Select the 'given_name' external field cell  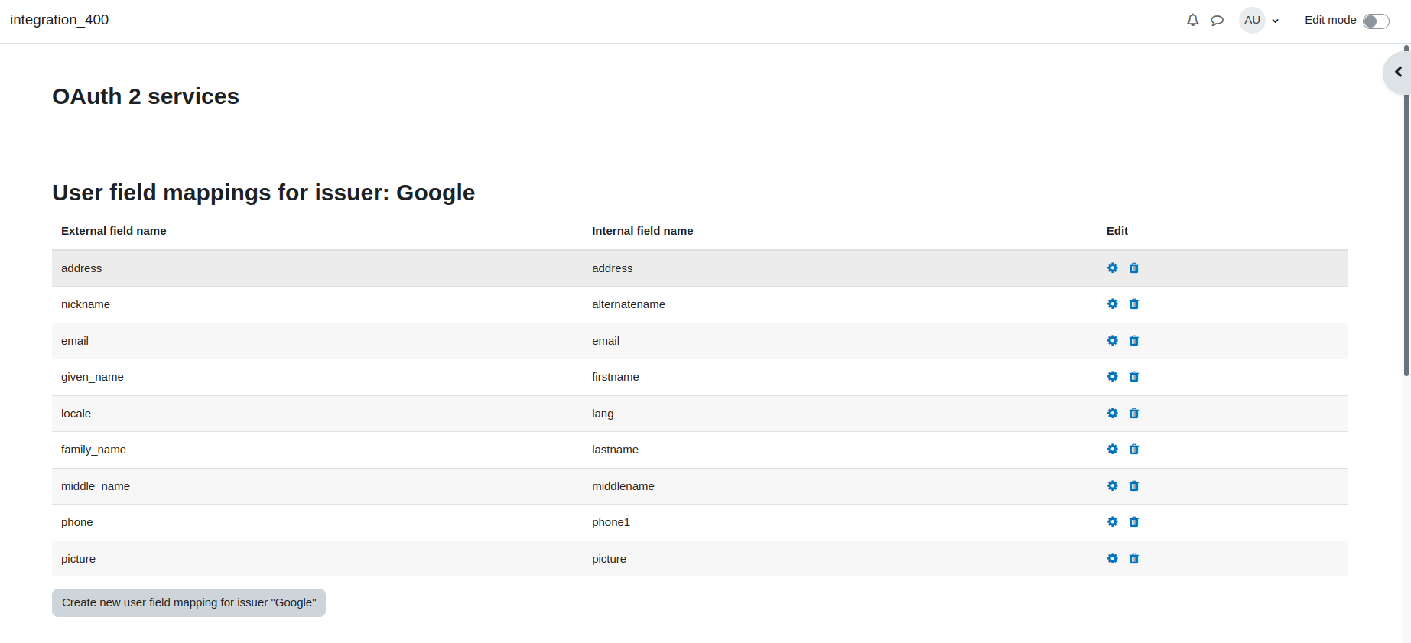[317, 377]
